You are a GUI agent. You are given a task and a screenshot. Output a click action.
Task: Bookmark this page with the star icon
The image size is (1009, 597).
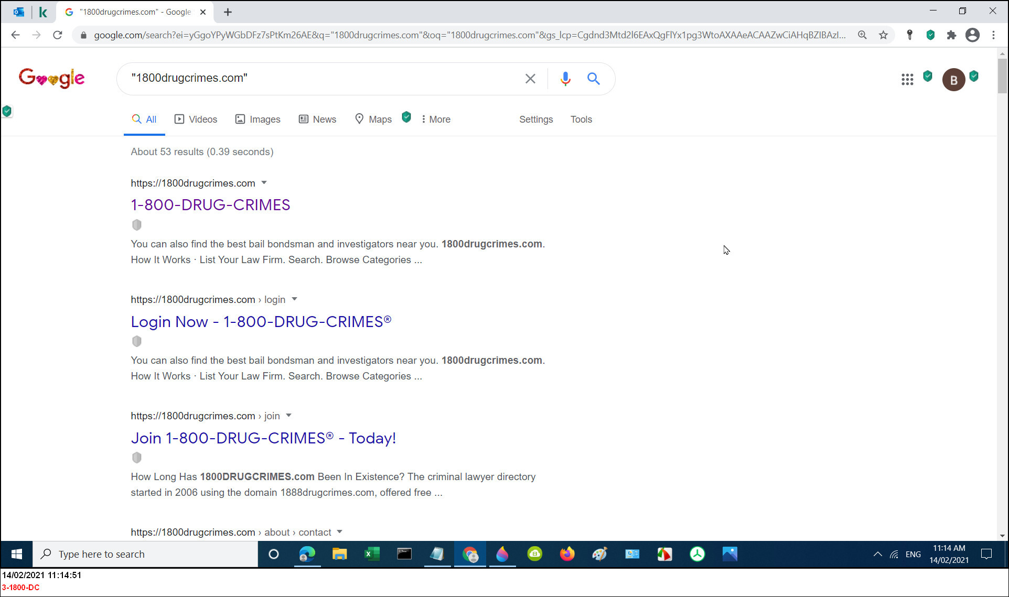[884, 35]
